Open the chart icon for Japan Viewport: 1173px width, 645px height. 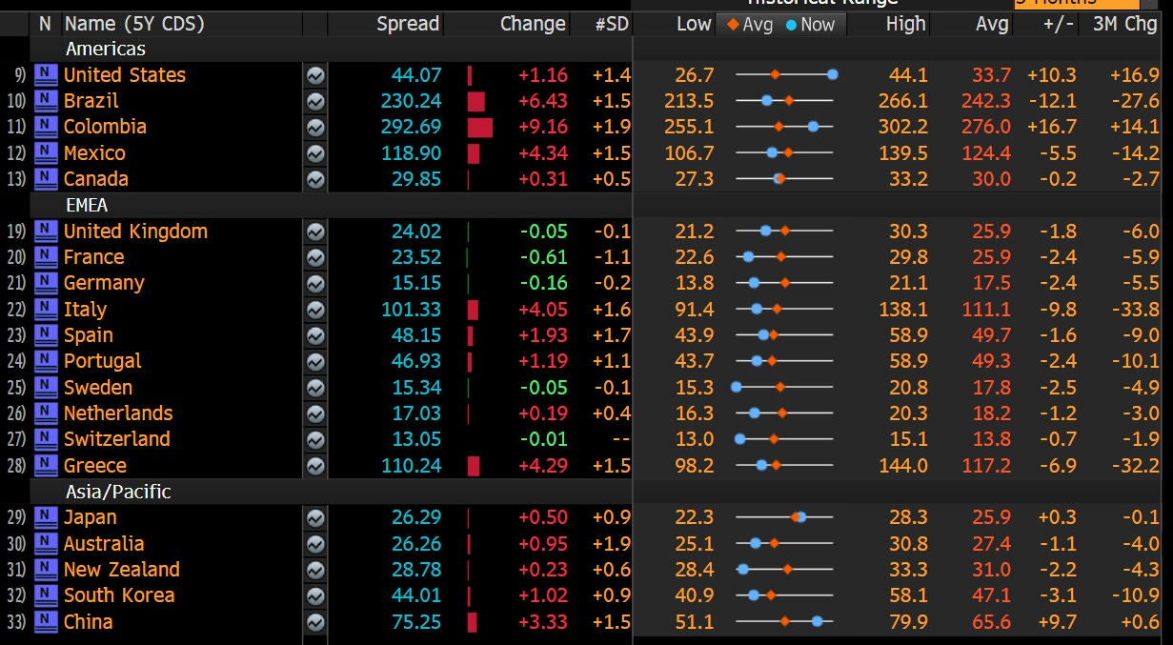coord(315,517)
